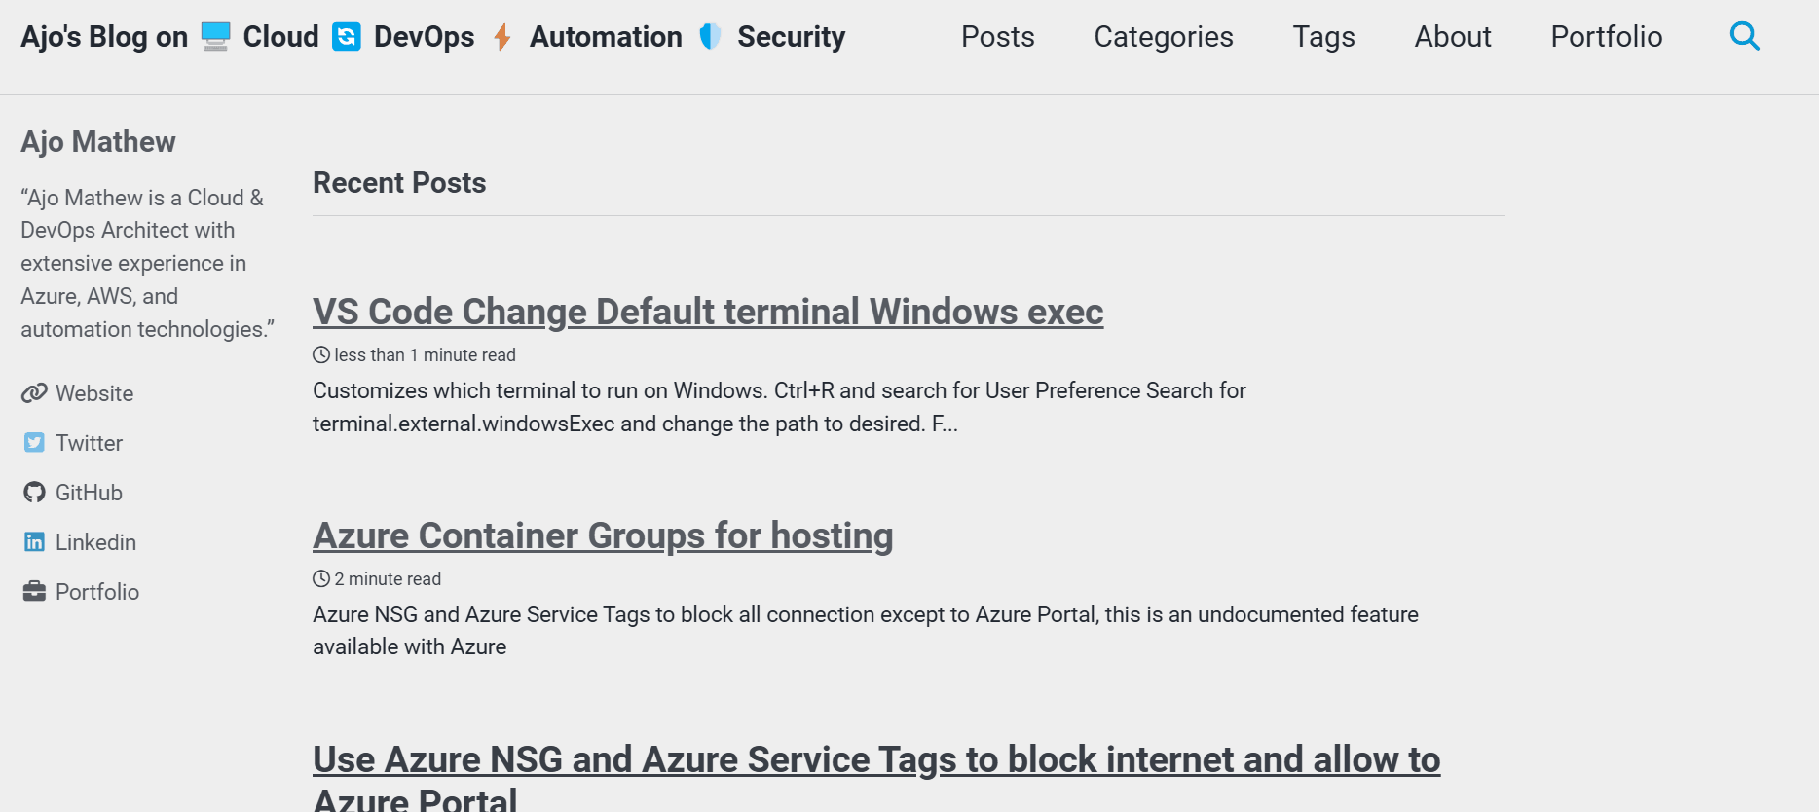Click 'less than 1 minute read' text

pos(425,355)
